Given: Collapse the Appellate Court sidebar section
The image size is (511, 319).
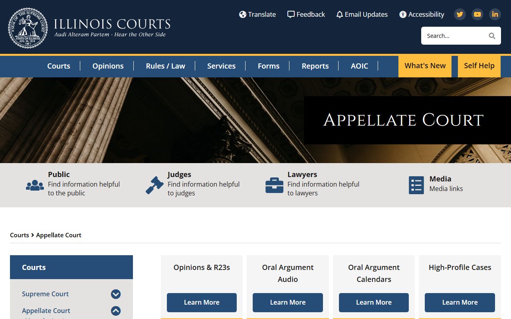Looking at the screenshot, I should [x=116, y=311].
